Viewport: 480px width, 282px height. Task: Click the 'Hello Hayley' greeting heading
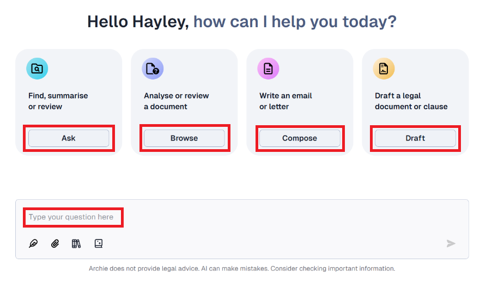click(138, 22)
